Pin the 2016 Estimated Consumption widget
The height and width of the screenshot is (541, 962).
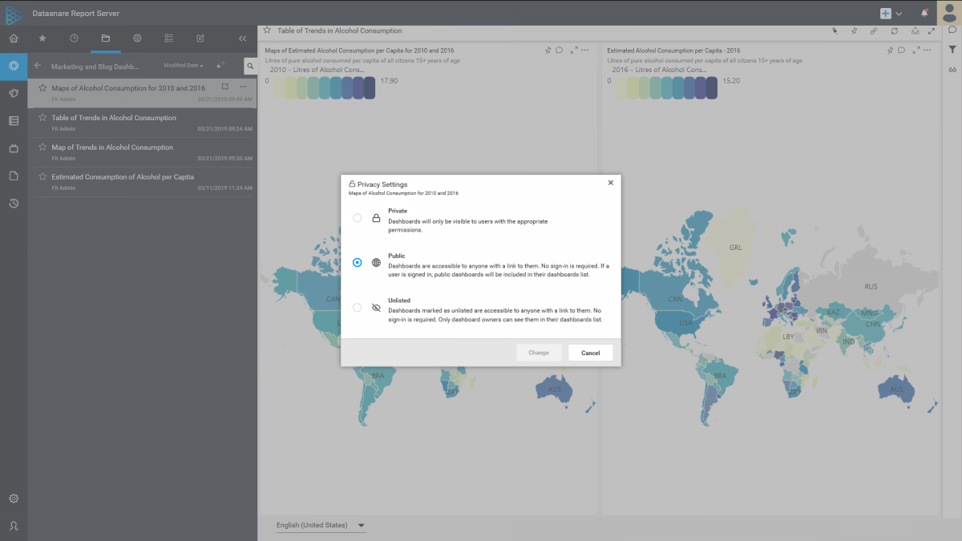pos(891,50)
